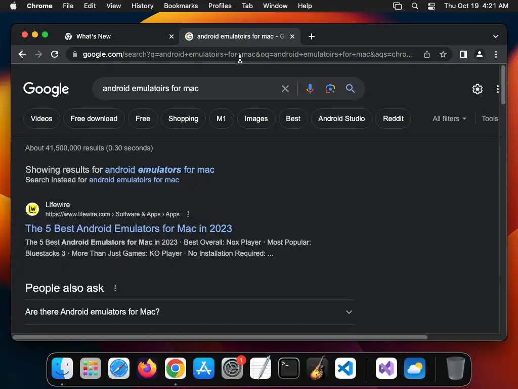Select the Shopping filter chip
Image resolution: width=518 pixels, height=389 pixels.
183,119
